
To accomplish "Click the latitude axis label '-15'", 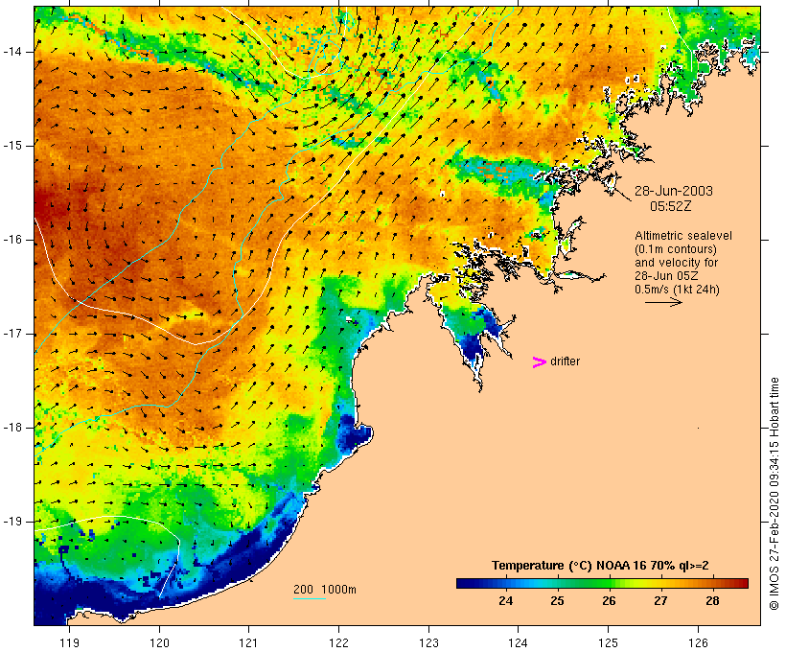I will pyautogui.click(x=12, y=146).
